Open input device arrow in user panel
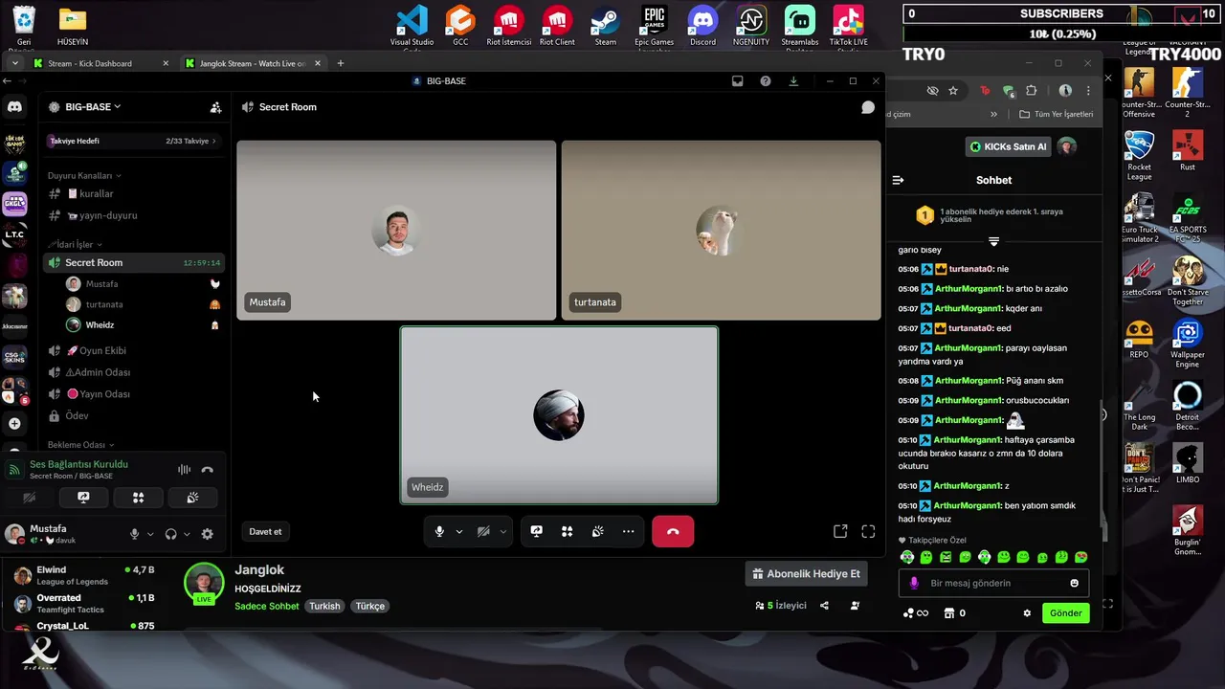1225x689 pixels. tap(150, 534)
